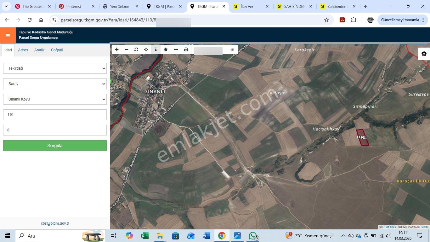Zoom in with the map plus button
The height and width of the screenshot is (242, 430).
pyautogui.click(x=117, y=49)
